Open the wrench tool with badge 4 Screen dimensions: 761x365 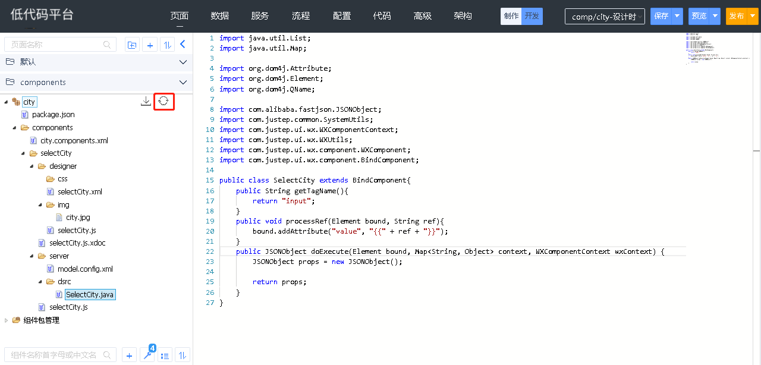[x=147, y=355]
